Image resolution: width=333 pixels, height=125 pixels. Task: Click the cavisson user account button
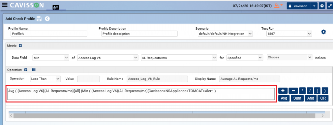coord(299,6)
